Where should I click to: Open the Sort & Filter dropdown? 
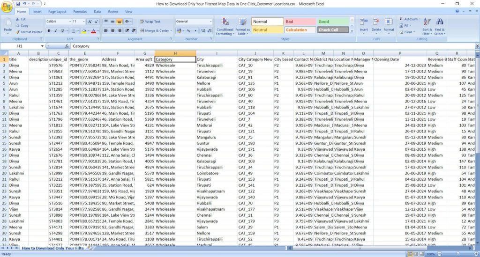(427, 27)
